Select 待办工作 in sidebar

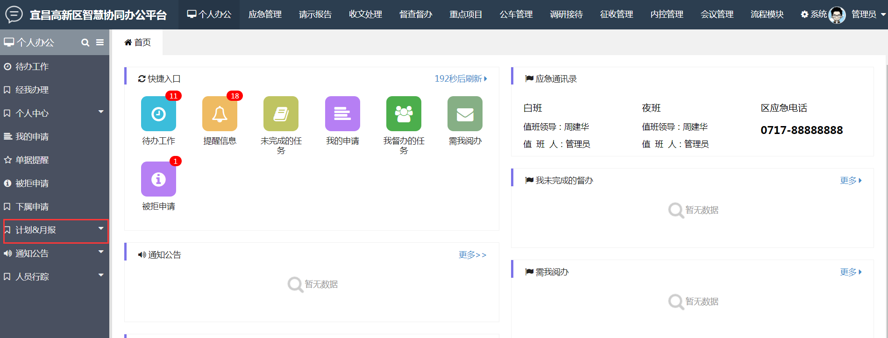(x=55, y=66)
